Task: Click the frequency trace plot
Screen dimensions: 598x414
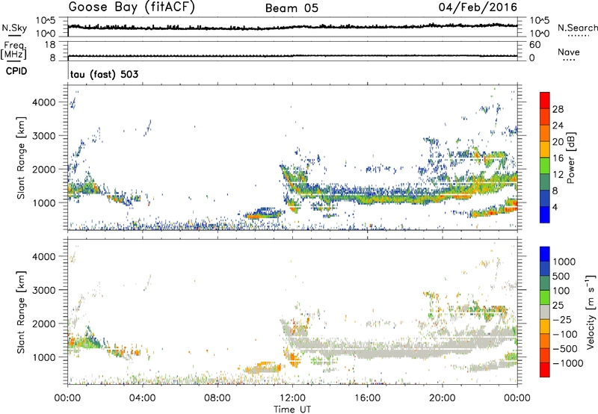Action: (292, 52)
